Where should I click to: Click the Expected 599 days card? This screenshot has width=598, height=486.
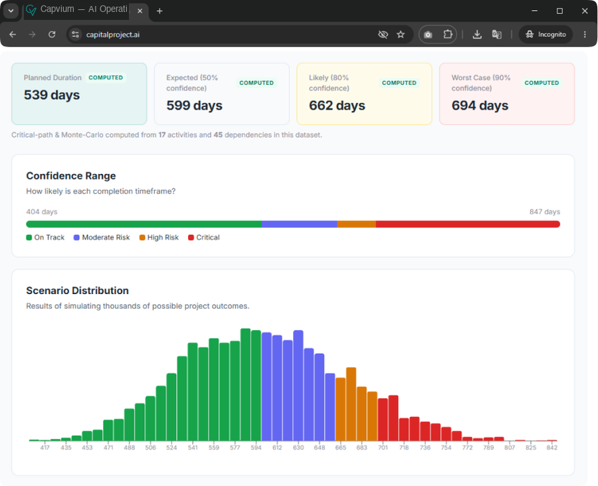(x=222, y=94)
